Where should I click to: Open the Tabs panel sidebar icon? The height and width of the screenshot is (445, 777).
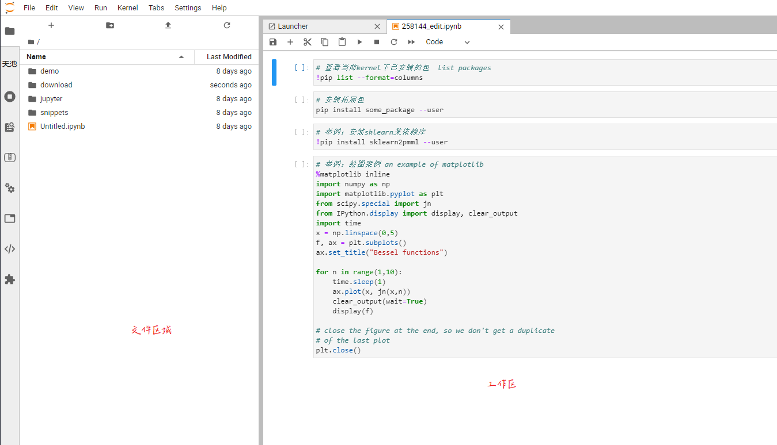point(10,218)
